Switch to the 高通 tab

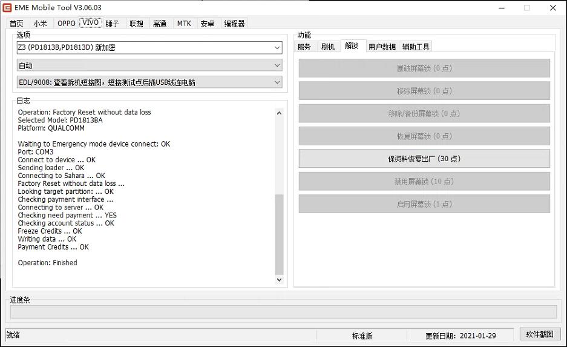(160, 24)
